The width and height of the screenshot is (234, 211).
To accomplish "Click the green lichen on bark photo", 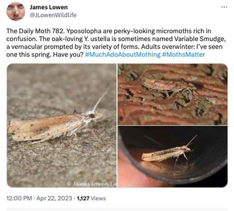I will [x=203, y=106].
